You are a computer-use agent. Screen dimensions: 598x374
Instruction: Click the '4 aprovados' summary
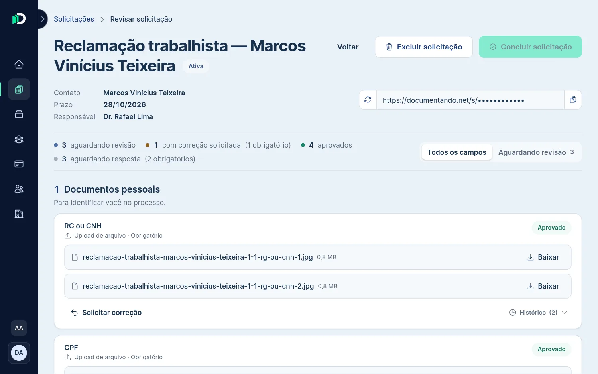(x=327, y=145)
